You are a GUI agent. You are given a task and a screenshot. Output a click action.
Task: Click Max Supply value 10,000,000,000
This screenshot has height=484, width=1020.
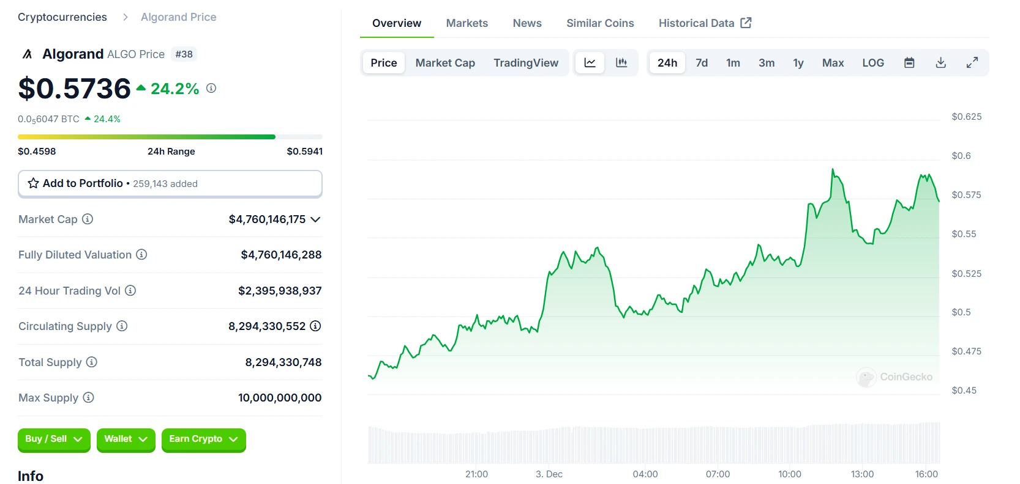click(280, 398)
